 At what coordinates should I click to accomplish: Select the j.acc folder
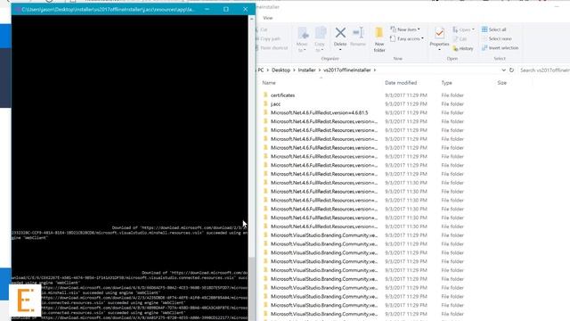point(275,104)
